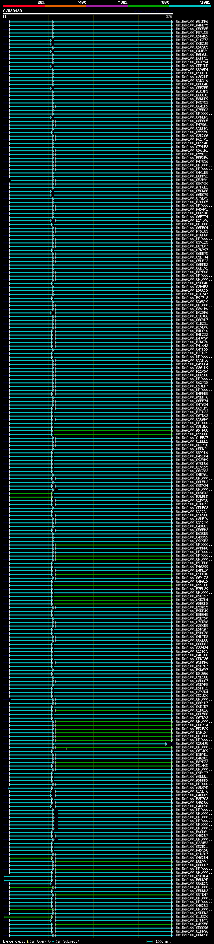Select the UniRef100_C1BFS7 label
Screen dimensions: 214x944
192,438
